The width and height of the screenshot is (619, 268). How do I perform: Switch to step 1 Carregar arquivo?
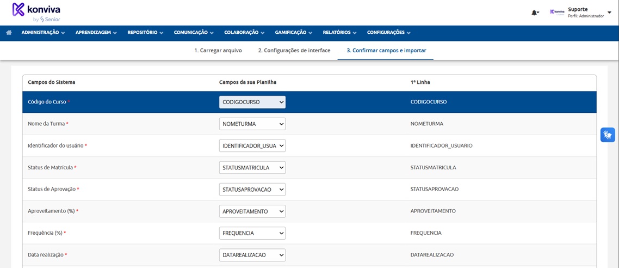point(218,51)
